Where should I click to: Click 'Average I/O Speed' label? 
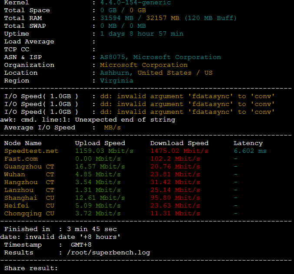point(40,128)
